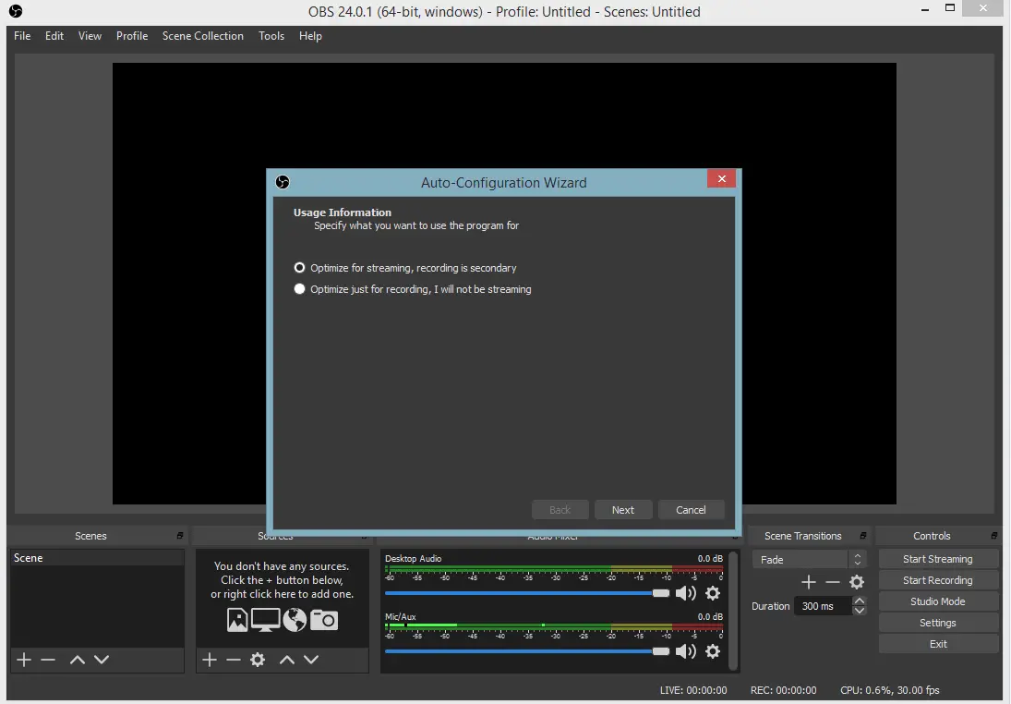Open the View menu

coord(90,36)
